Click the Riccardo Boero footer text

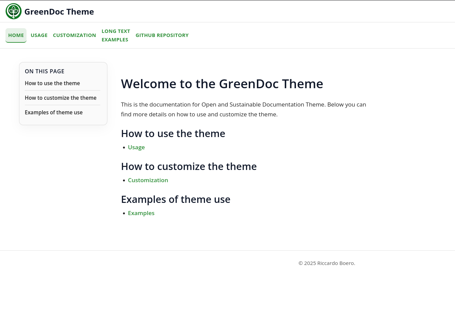click(327, 263)
